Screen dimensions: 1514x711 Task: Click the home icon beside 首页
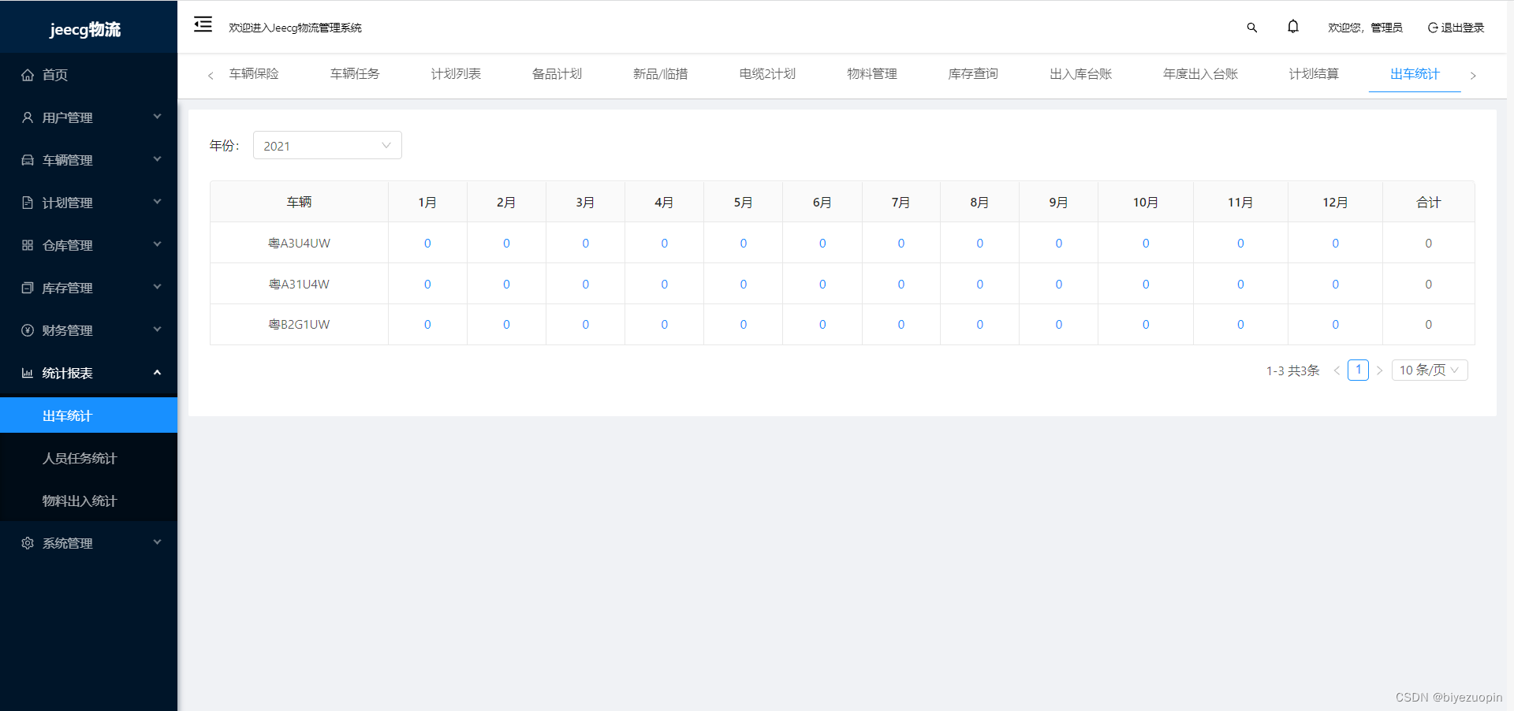point(28,75)
